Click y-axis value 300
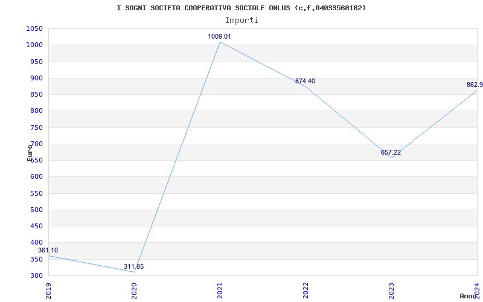483x302 pixels. coord(36,275)
